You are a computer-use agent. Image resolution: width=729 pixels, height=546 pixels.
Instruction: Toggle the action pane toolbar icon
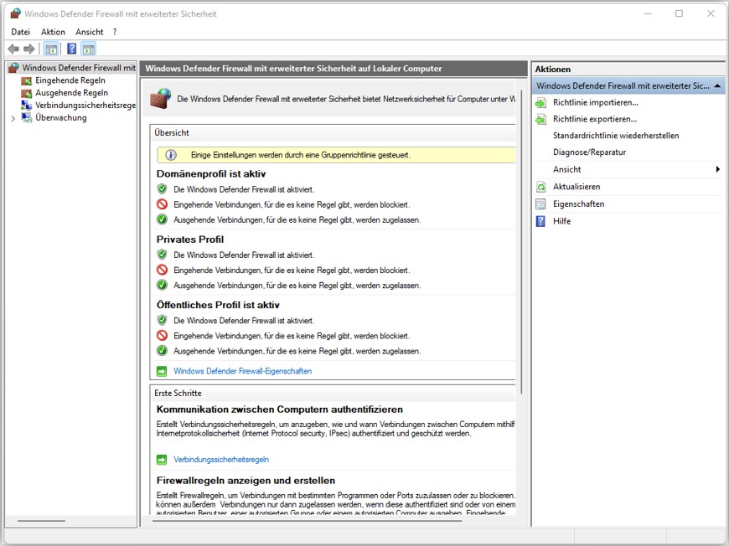(88, 49)
